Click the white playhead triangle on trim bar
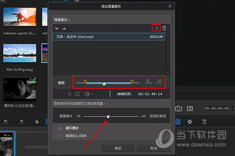Screen dimensions: 235x156 (104, 84)
